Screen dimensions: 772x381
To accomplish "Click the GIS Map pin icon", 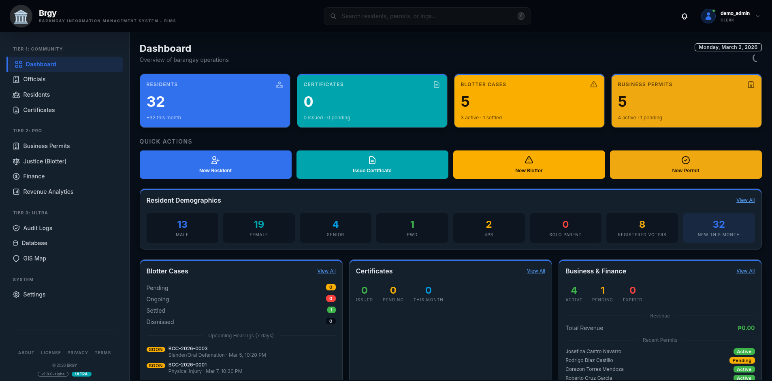I will click(16, 258).
